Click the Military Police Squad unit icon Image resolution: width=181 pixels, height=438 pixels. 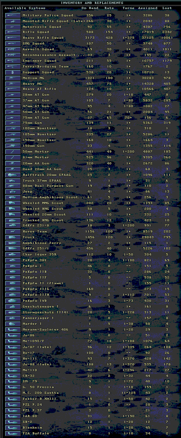(x=13, y=15)
